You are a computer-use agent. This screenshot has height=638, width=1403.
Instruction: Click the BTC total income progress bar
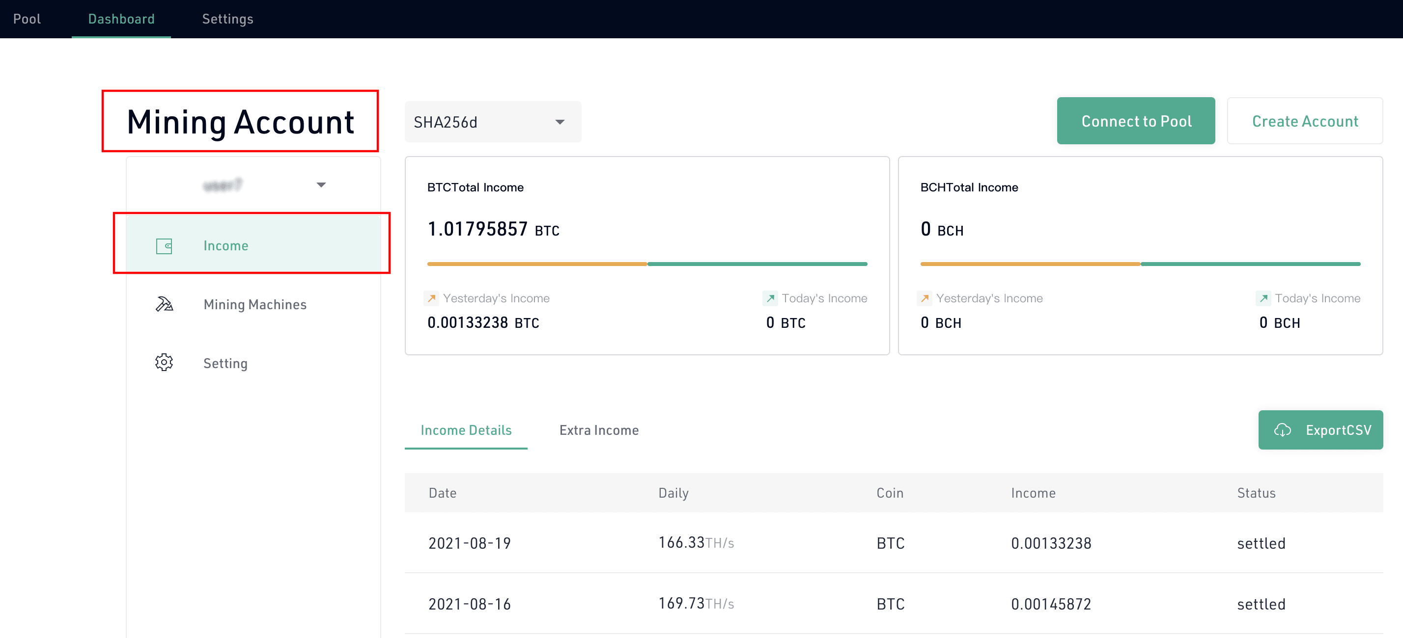[x=647, y=264]
